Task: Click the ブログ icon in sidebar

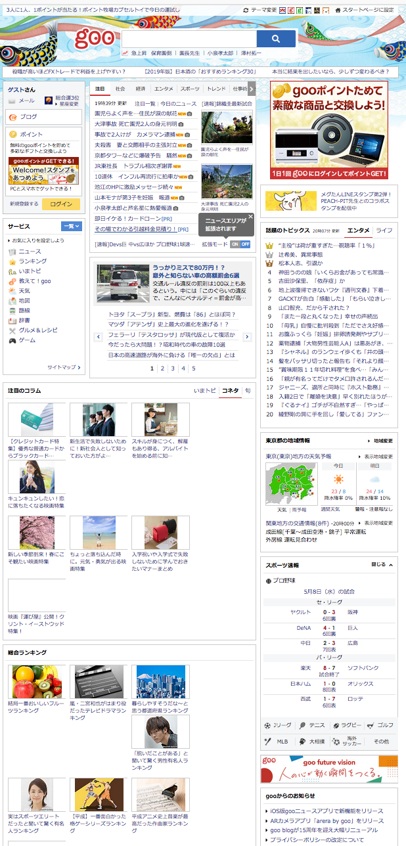Action: [x=14, y=116]
